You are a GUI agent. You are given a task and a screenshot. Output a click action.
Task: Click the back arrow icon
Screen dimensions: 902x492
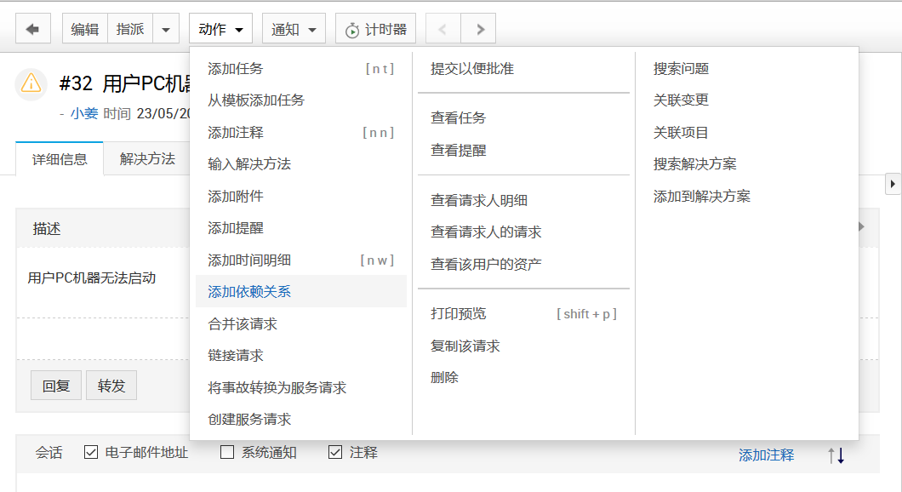point(33,29)
